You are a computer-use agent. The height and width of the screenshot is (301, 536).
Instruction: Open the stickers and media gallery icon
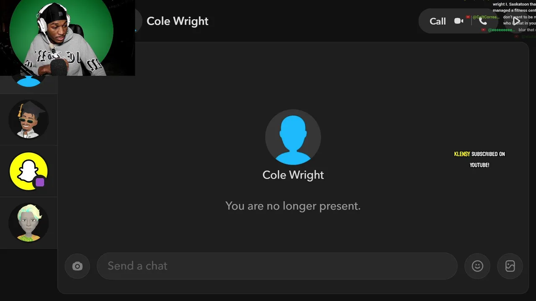click(510, 266)
